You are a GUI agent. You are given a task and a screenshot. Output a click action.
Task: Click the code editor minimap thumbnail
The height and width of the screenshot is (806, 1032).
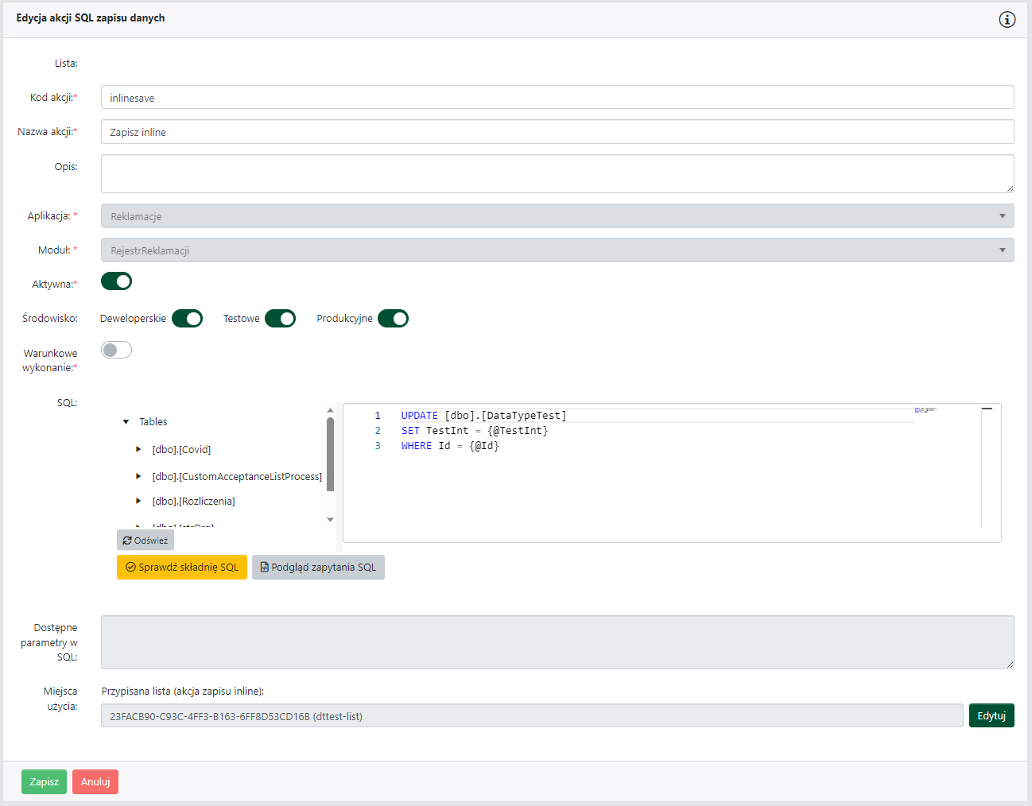coord(925,410)
